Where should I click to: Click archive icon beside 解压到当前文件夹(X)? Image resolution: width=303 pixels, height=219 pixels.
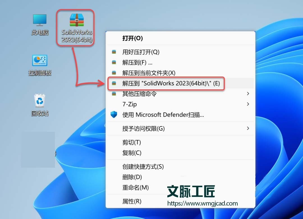pos(114,73)
